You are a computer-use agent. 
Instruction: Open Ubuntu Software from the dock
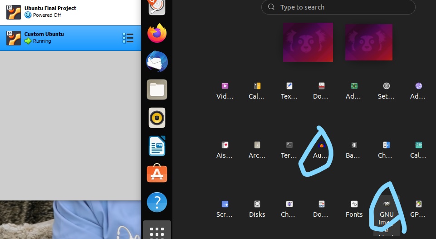tap(157, 173)
